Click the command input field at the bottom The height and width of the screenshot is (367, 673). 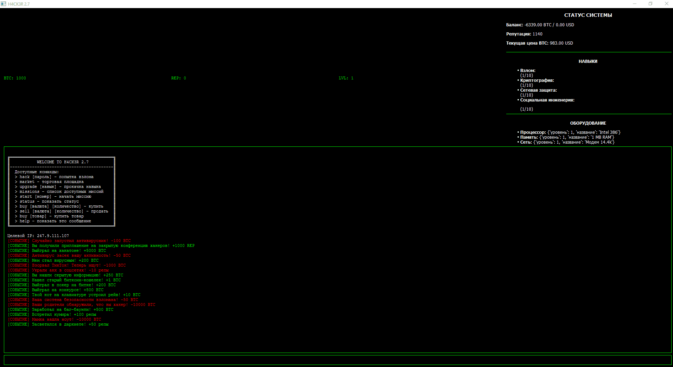coord(337,360)
